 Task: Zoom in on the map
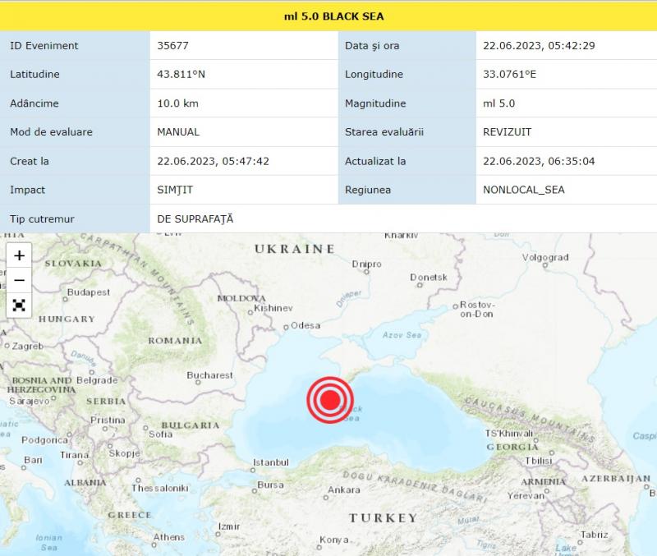coord(19,255)
